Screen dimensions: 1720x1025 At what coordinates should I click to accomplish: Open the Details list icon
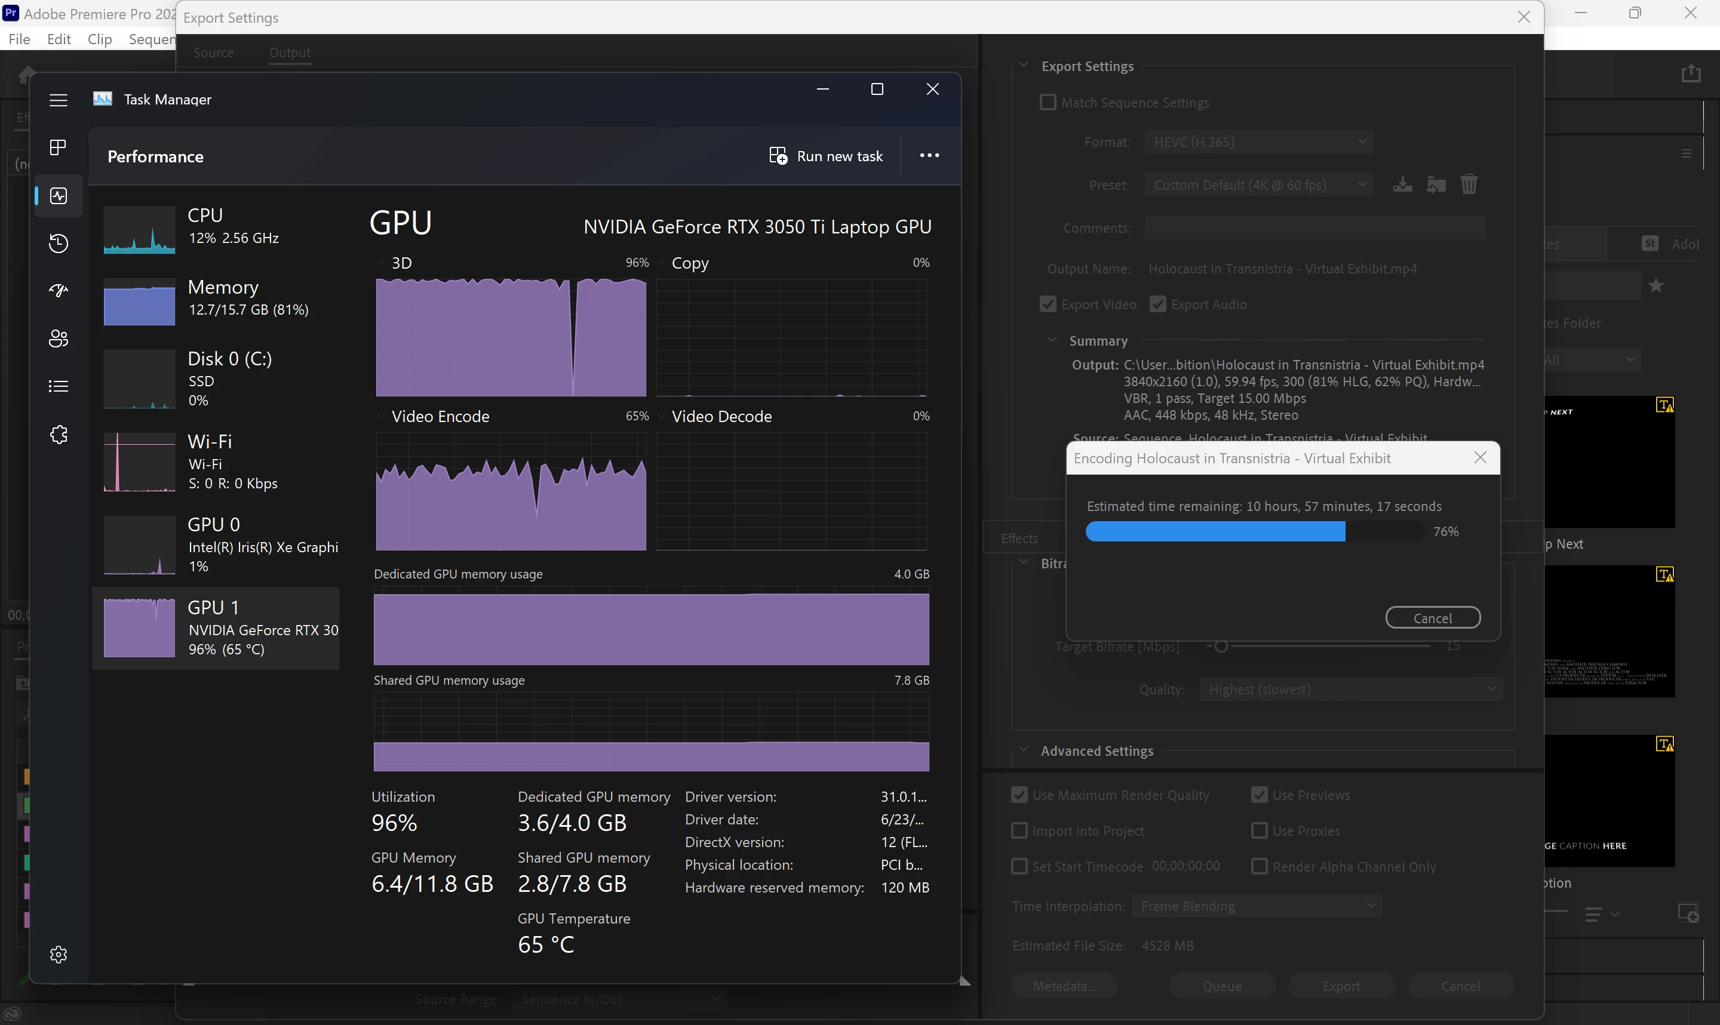[x=59, y=386]
